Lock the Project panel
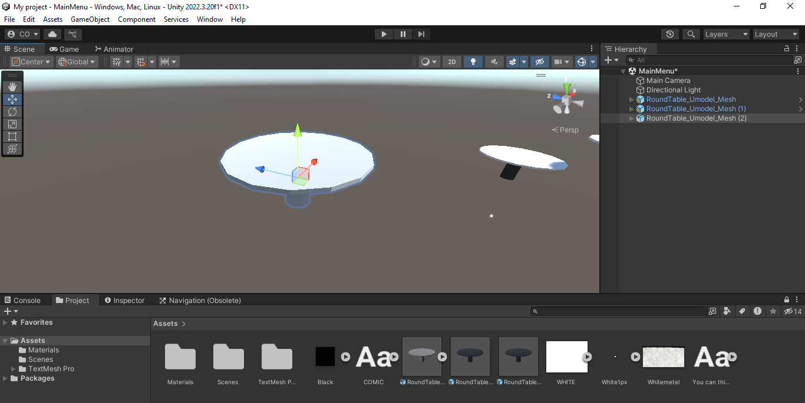Screen dimensions: 805x403 coord(786,299)
